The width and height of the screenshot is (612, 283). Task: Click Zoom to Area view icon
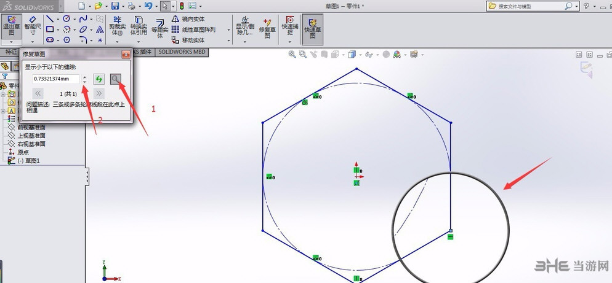click(303, 55)
